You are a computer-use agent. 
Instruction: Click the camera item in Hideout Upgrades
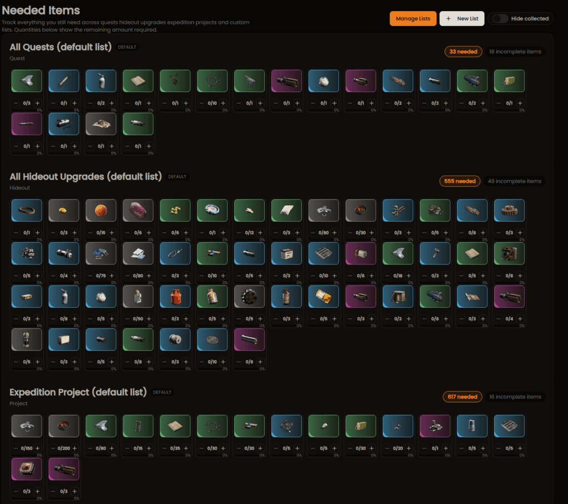pos(509,254)
